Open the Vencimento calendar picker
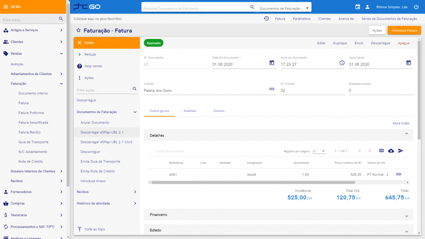The image size is (425, 239). click(x=409, y=63)
